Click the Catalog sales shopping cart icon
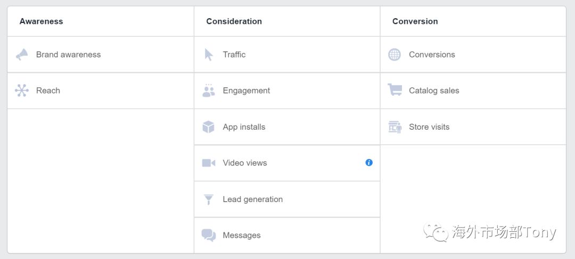 [x=395, y=90]
